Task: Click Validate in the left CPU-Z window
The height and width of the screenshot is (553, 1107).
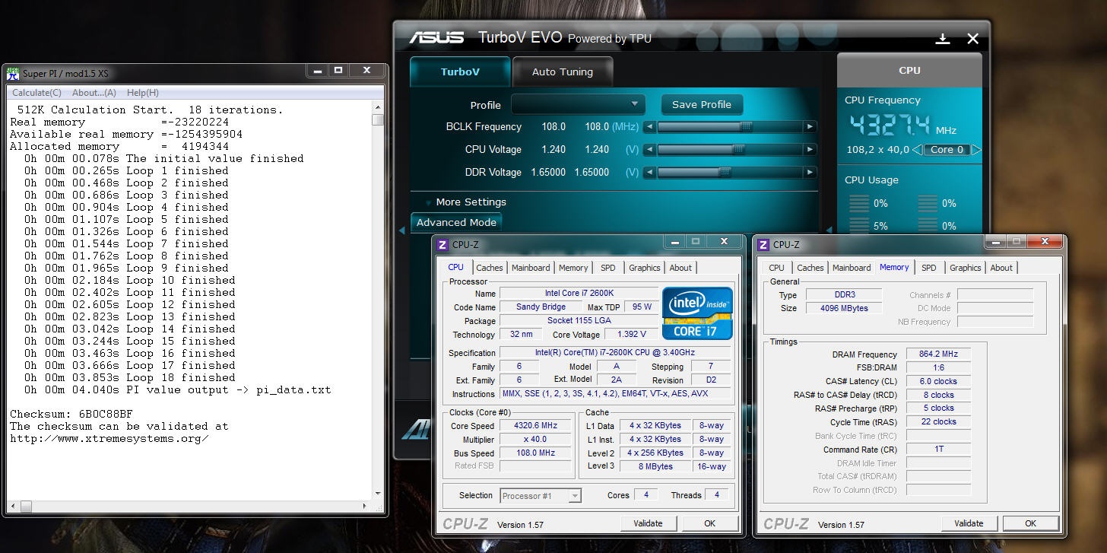Action: [x=648, y=523]
